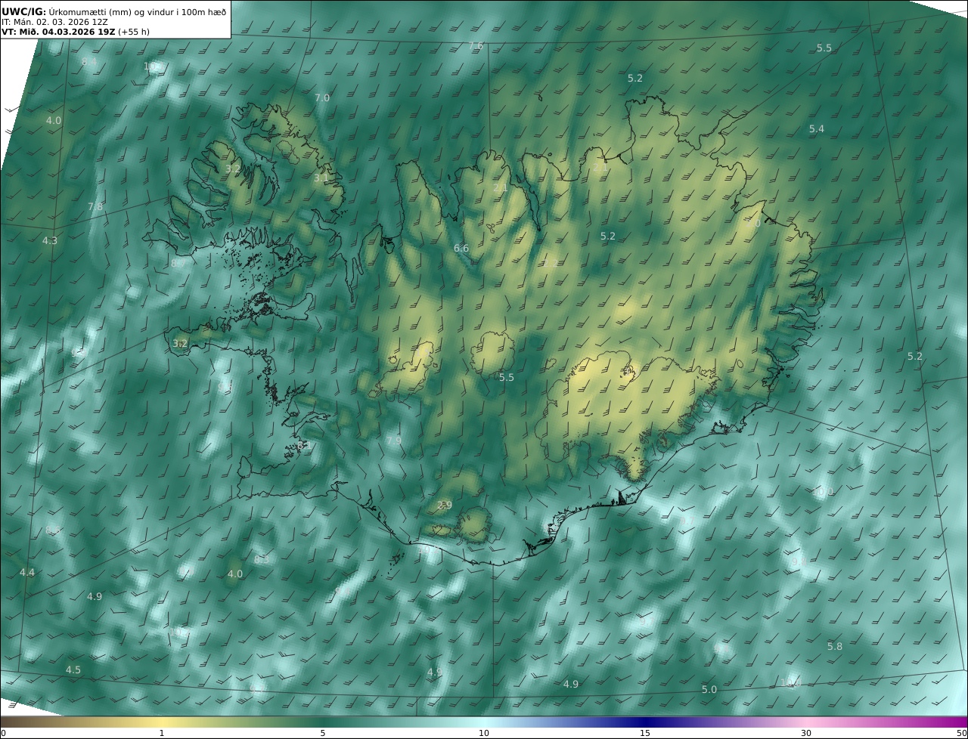The image size is (968, 739).
Task: Click the 5.8 value on the map
Action: tap(835, 647)
